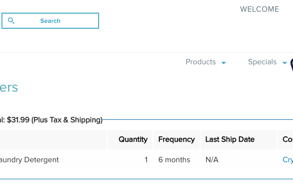Click the Search placeholder label text
This screenshot has height=189, width=293.
[50, 20]
